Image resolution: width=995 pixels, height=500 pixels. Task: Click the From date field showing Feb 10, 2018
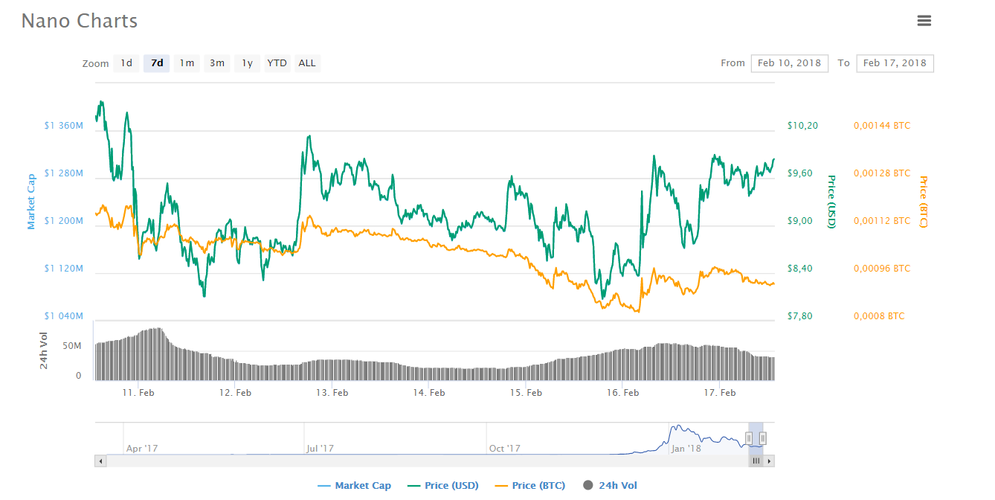(789, 63)
